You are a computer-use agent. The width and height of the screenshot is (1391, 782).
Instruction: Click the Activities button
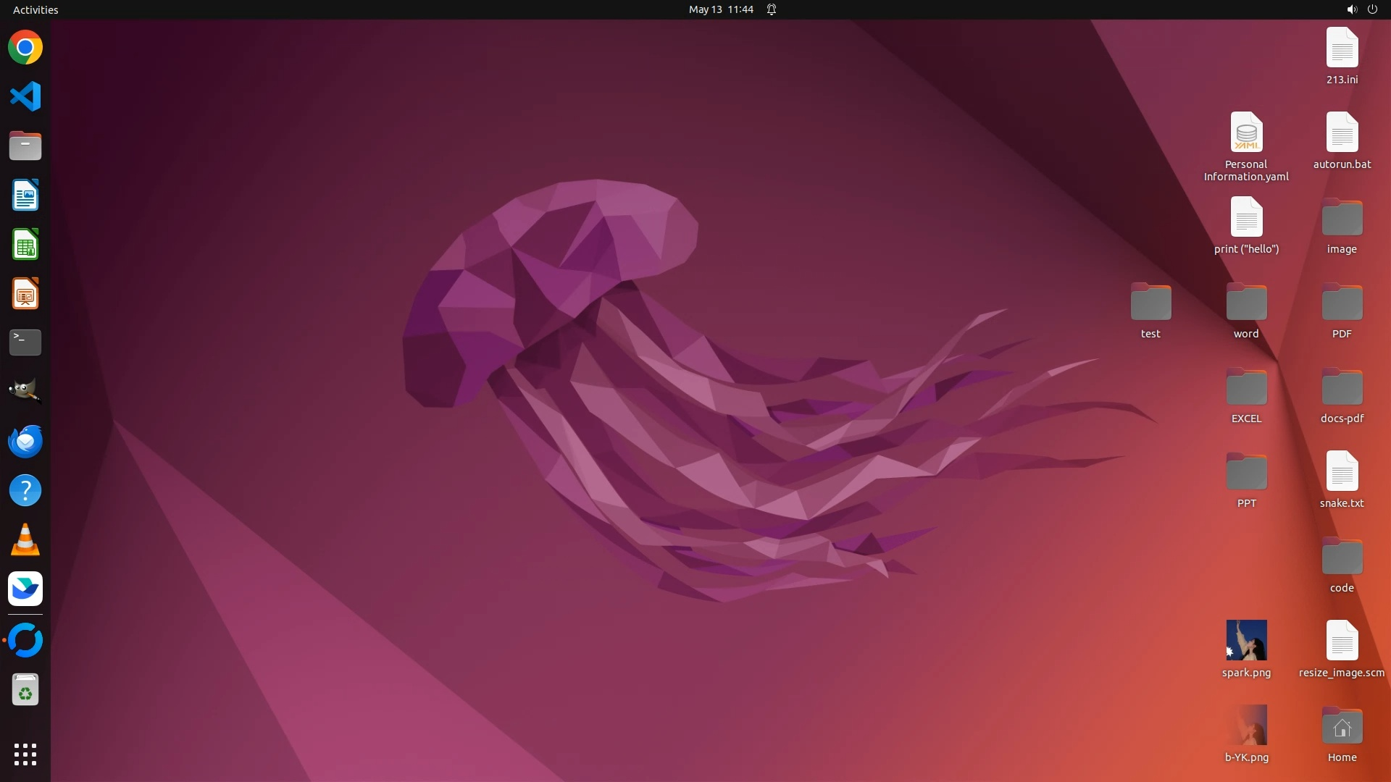coord(35,9)
